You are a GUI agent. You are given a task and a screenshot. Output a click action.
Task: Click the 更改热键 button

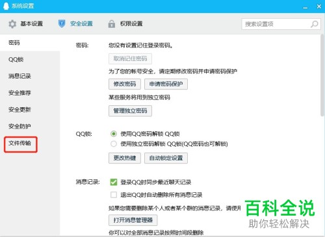[125, 158]
